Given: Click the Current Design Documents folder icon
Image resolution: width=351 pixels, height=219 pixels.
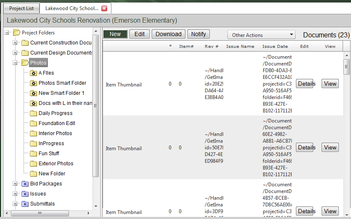Looking at the screenshot, I should pyautogui.click(x=25, y=53).
